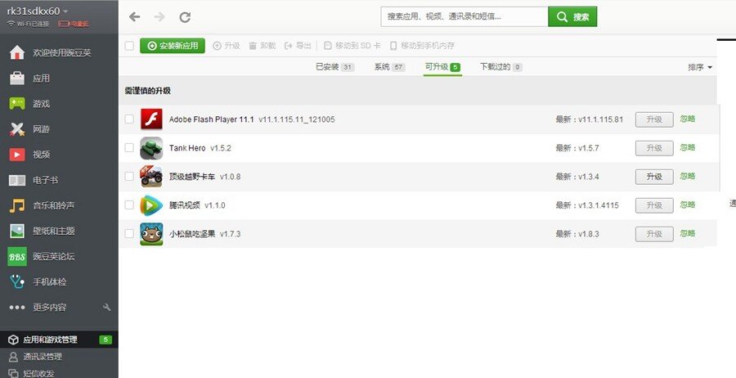
Task: Open the 豌豆荚论坛 BBS icon
Action: click(x=17, y=256)
